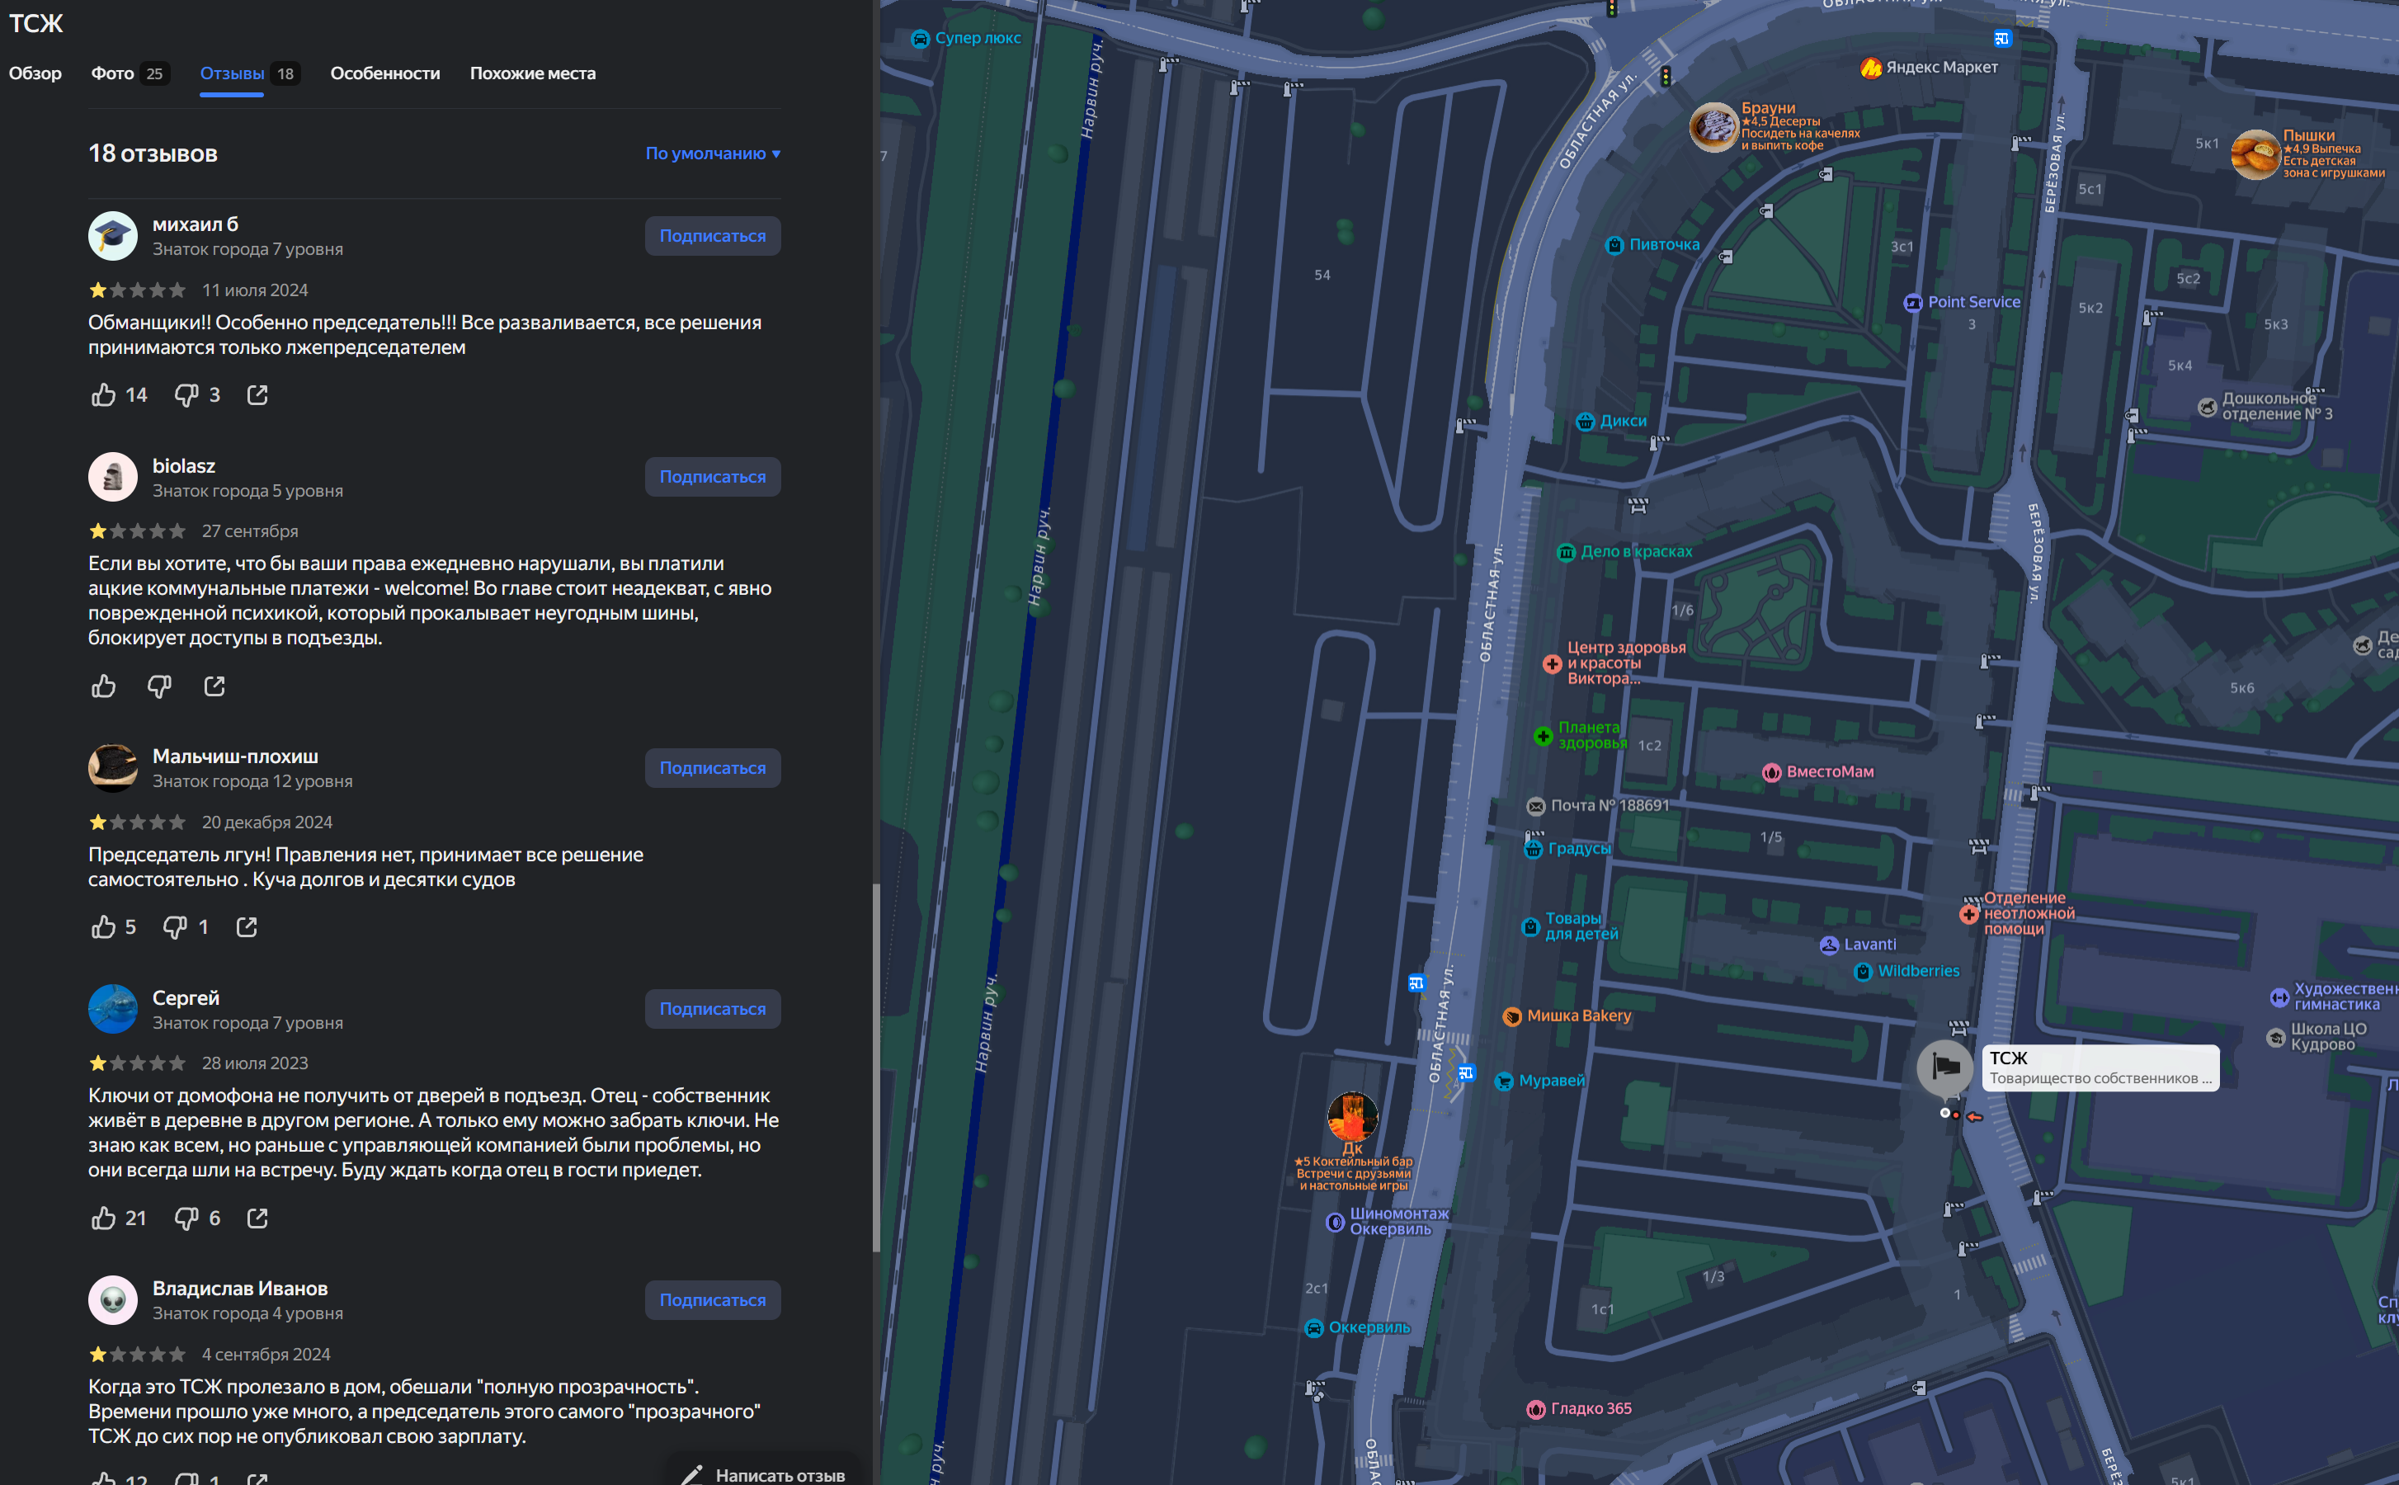Share biolasz's review via share icon
The width and height of the screenshot is (2399, 1485).
click(214, 686)
